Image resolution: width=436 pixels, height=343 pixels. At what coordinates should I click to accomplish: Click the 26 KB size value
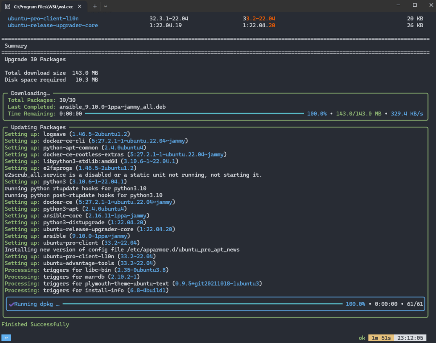click(x=415, y=25)
